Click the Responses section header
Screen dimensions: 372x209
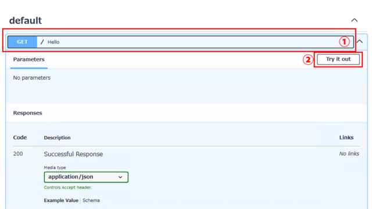click(27, 113)
